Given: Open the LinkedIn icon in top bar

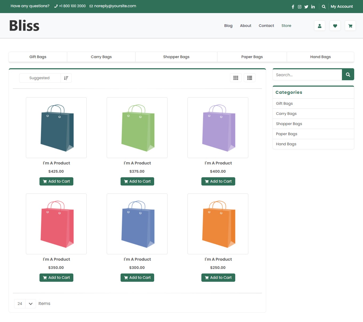Looking at the screenshot, I should tap(313, 7).
